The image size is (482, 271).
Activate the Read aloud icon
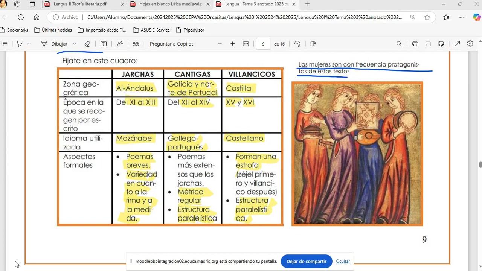click(x=120, y=44)
